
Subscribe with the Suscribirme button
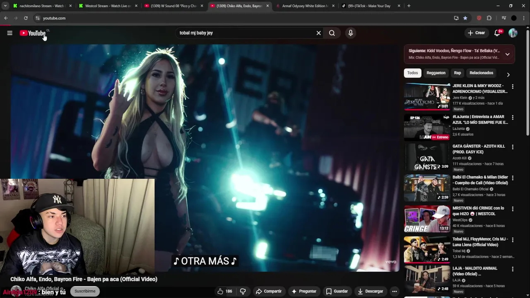tap(85, 291)
